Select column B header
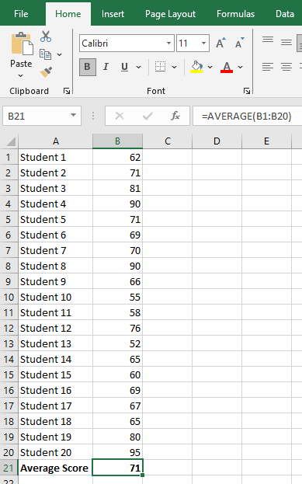The image size is (302, 484). tap(117, 141)
